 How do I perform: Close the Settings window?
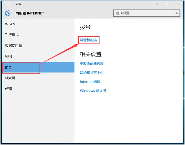click(x=177, y=4)
